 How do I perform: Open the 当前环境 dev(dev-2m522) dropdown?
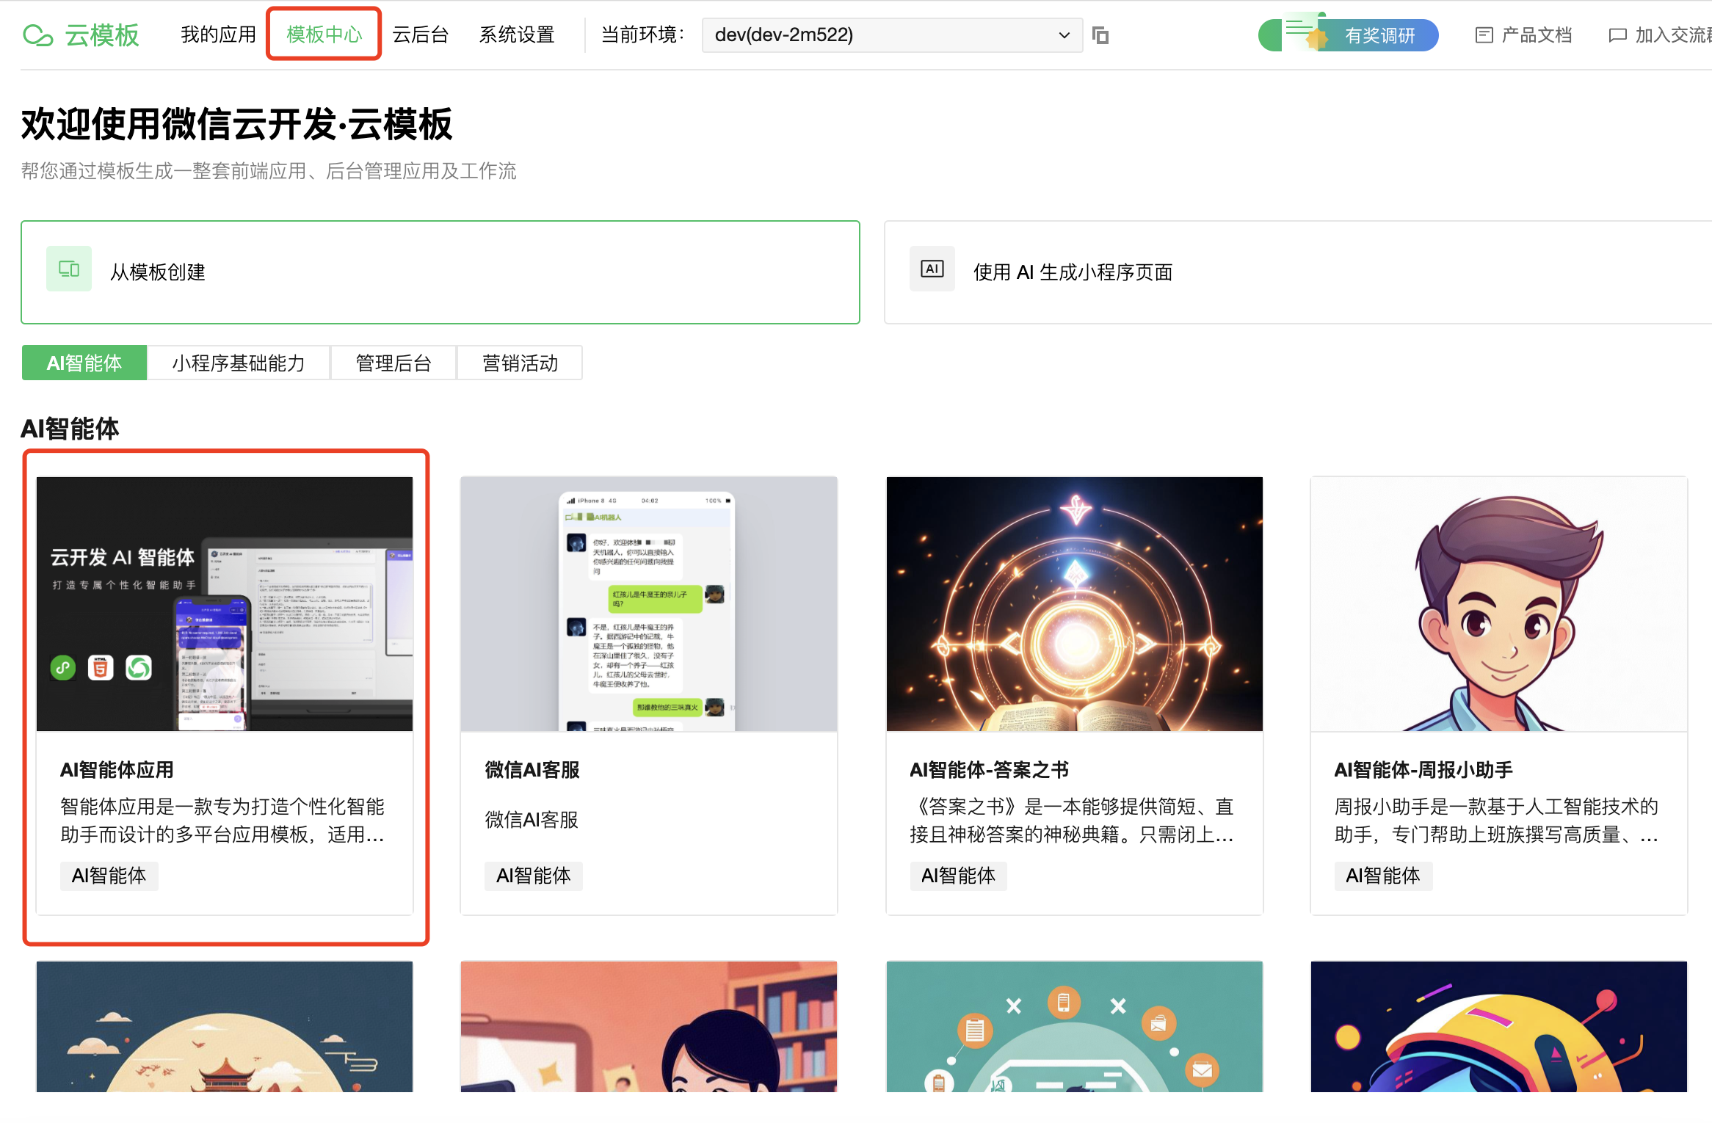[x=891, y=35]
